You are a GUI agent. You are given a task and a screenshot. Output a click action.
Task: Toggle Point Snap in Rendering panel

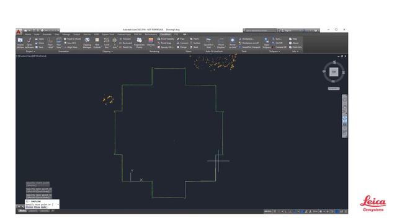tap(164, 43)
